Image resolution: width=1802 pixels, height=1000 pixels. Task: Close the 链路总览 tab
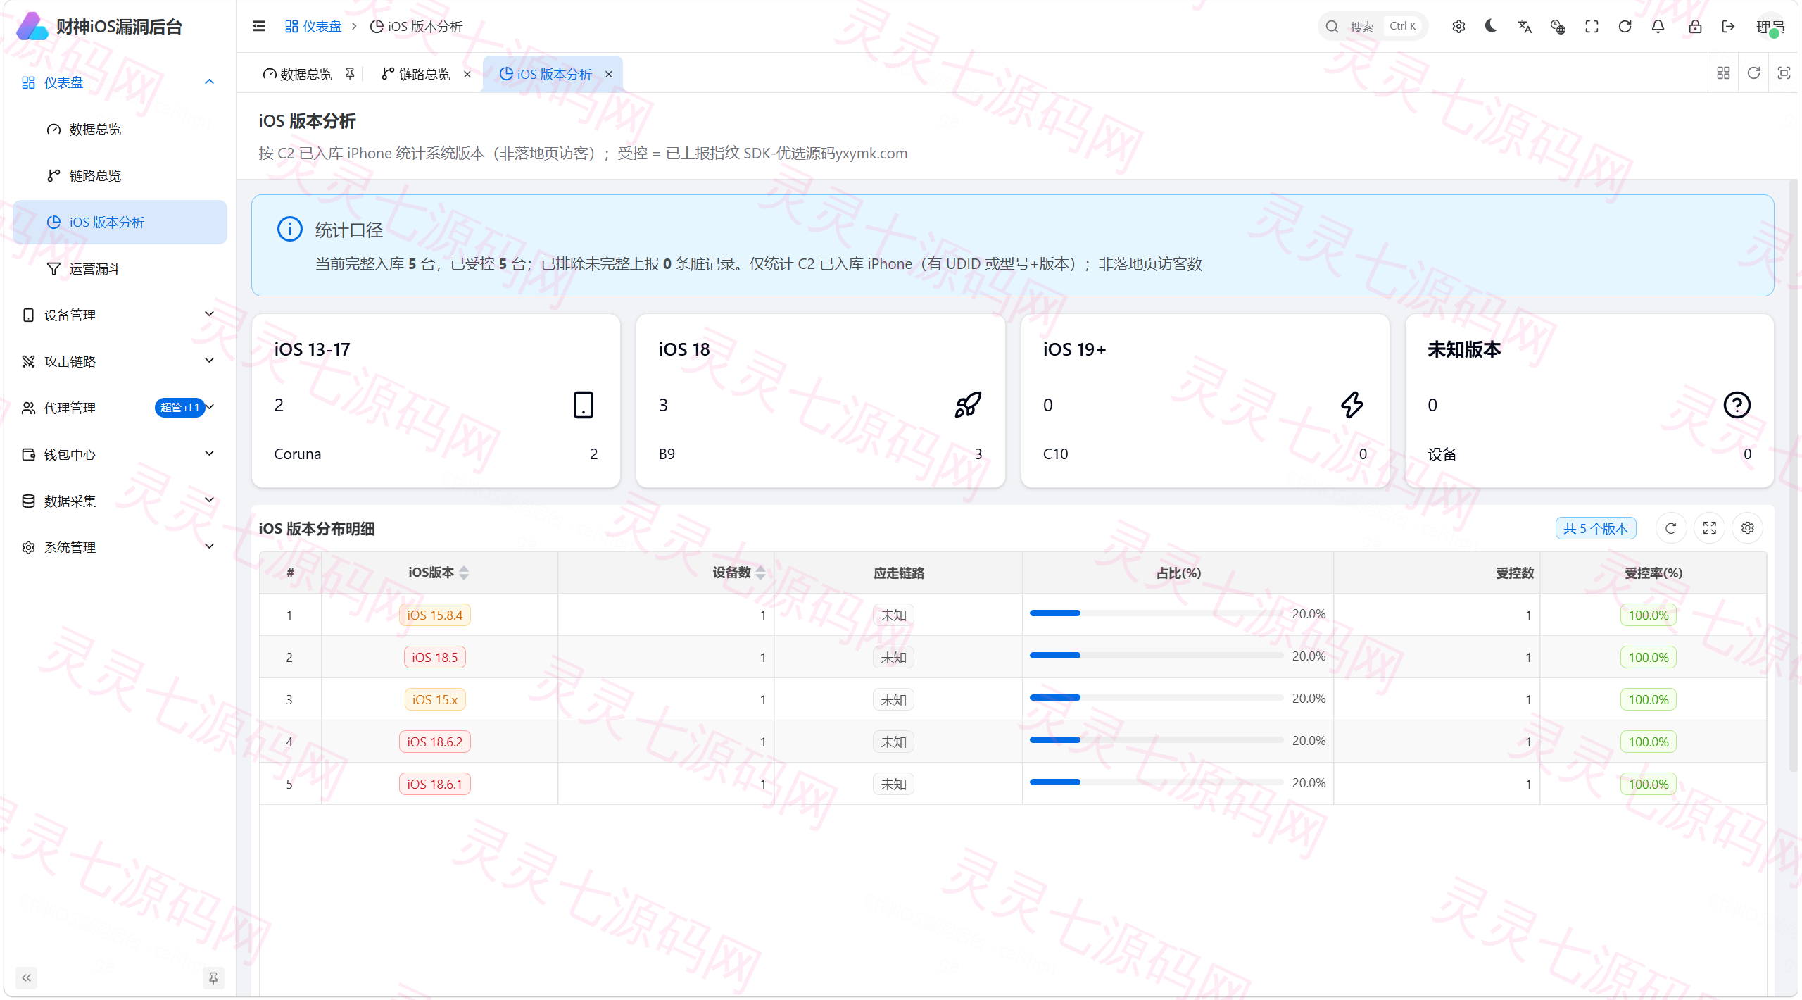pyautogui.click(x=467, y=74)
